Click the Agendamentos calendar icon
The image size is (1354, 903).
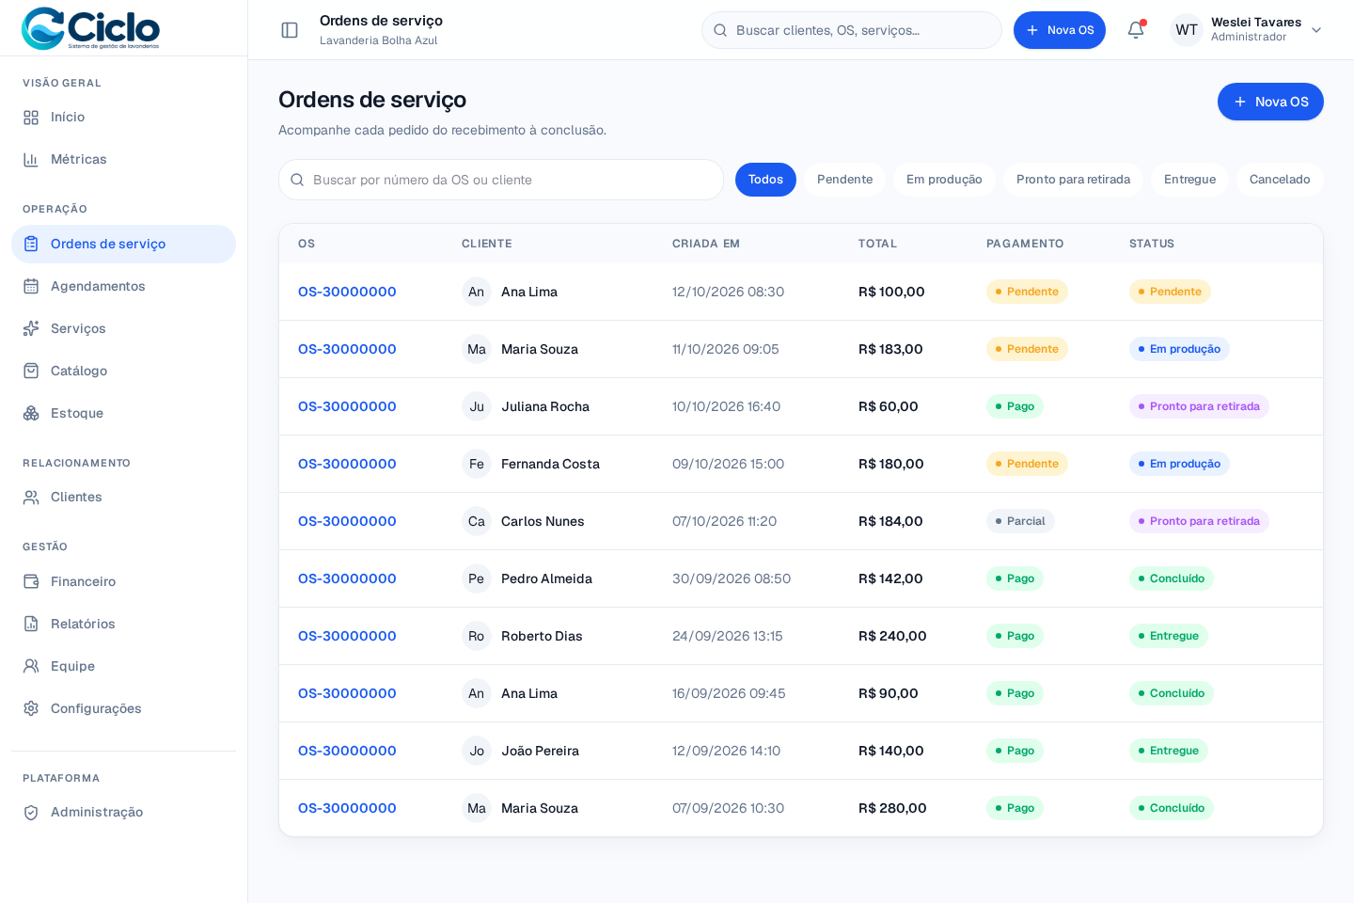coord(31,286)
